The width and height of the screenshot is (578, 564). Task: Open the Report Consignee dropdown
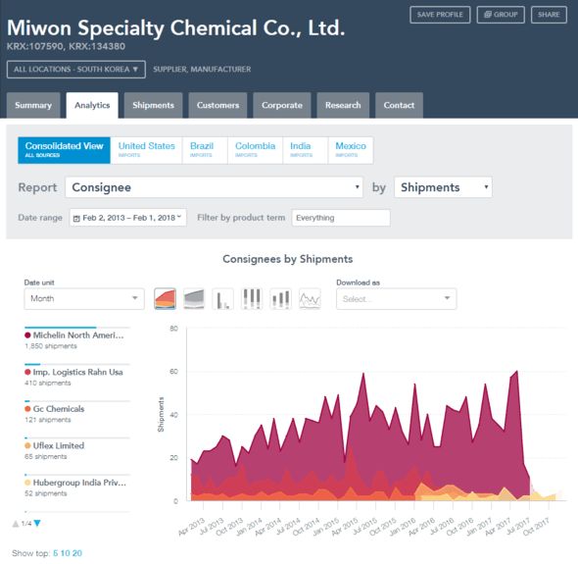pyautogui.click(x=214, y=187)
